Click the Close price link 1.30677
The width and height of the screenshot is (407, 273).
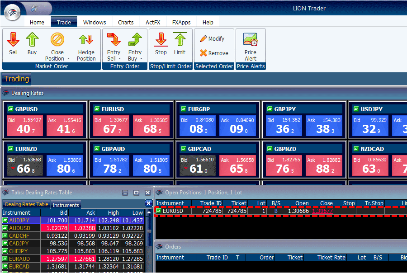click(322, 211)
